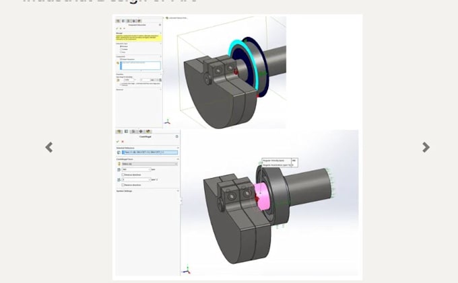
Task: Open help icon in Component Interaction header
Action: pos(160,25)
